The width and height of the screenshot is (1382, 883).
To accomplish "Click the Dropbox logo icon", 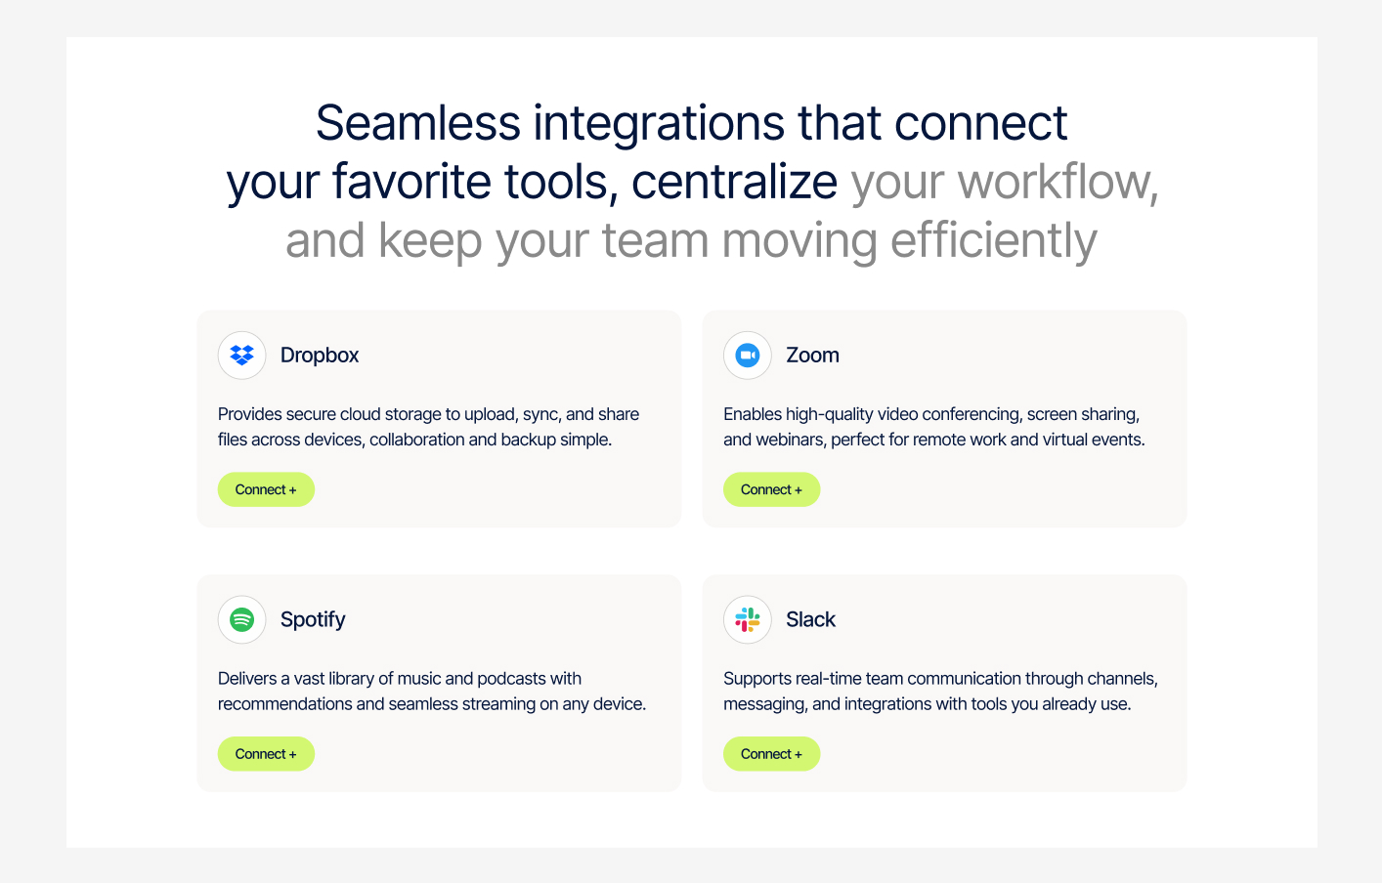I will click(241, 355).
